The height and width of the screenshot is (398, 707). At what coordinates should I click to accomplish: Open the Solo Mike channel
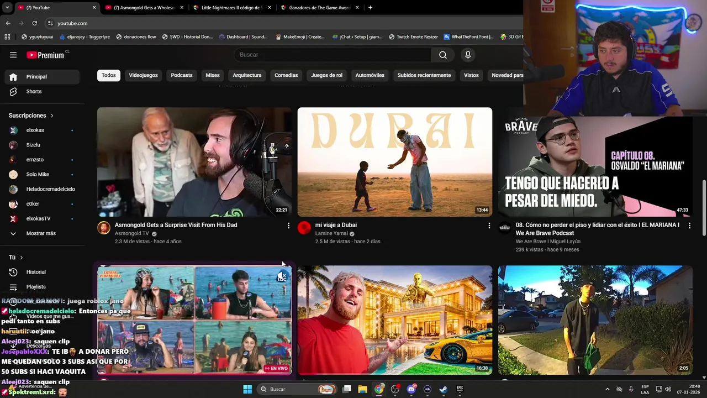[42, 174]
